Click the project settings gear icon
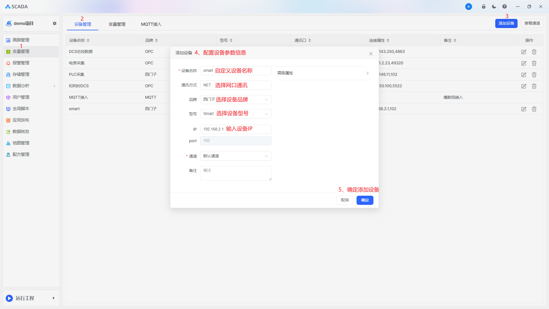549x309 pixels. coord(55,23)
